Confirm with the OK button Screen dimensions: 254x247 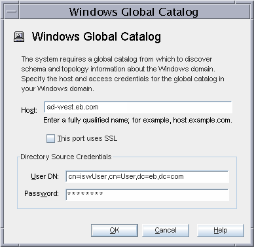click(x=115, y=230)
